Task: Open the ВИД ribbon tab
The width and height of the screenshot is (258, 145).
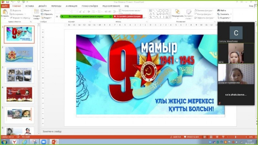Action: click(x=126, y=6)
